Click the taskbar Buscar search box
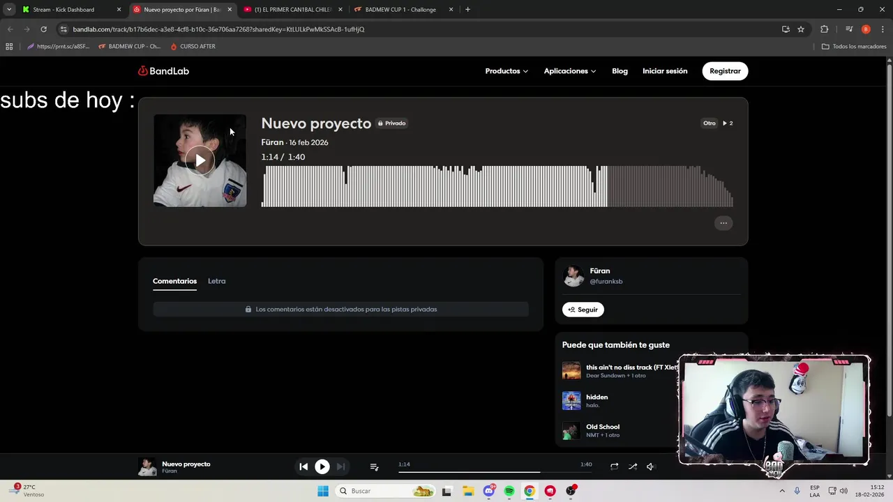The height and width of the screenshot is (502, 893). (x=386, y=491)
